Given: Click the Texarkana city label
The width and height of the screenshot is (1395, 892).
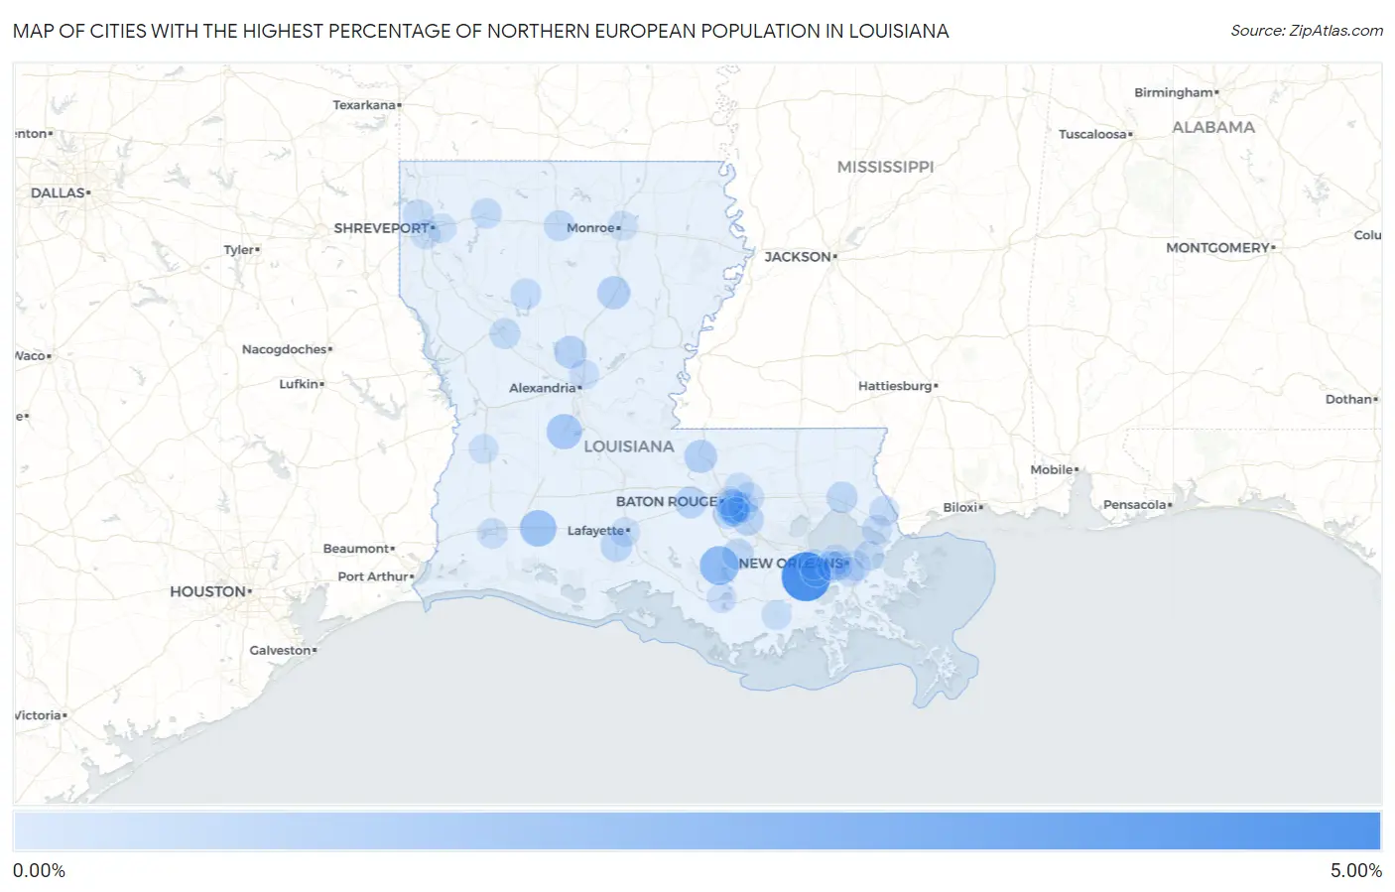Looking at the screenshot, I should [x=364, y=105].
